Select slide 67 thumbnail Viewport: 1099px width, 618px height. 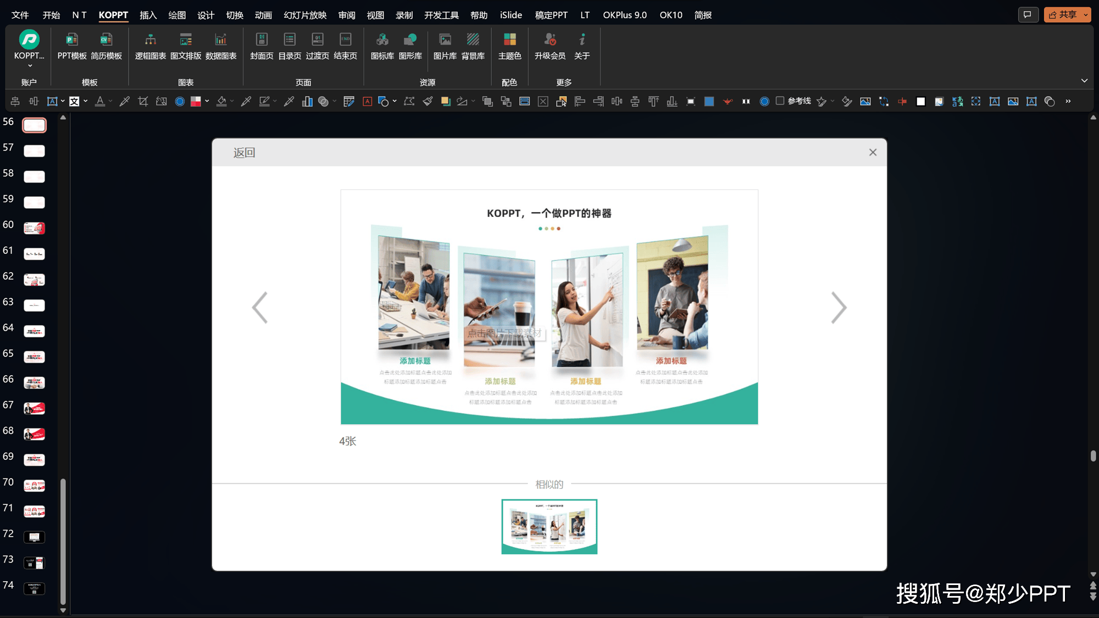point(34,408)
